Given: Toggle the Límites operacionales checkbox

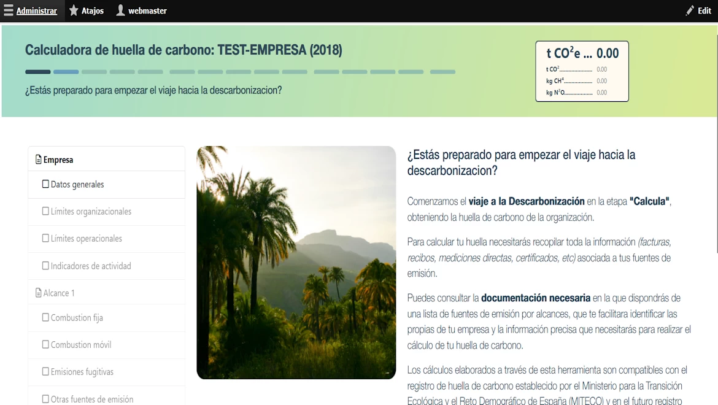Looking at the screenshot, I should (45, 238).
